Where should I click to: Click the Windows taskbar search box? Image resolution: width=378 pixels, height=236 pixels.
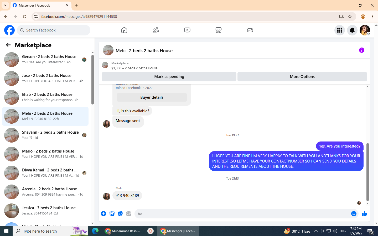50,231
